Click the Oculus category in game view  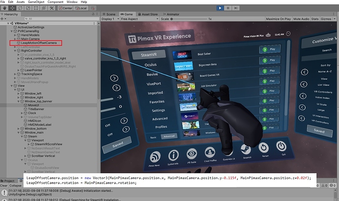150,65
